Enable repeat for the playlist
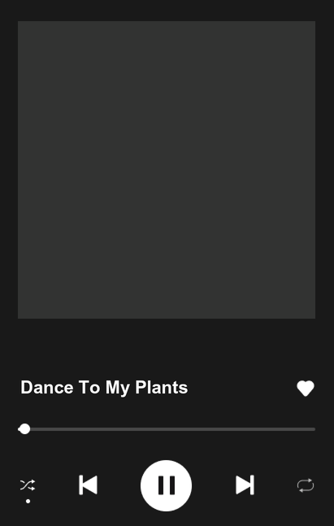This screenshot has height=526, width=334. tap(306, 485)
